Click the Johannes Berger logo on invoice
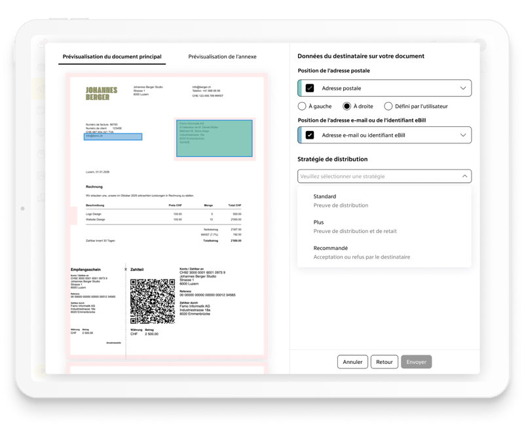 pyautogui.click(x=102, y=94)
